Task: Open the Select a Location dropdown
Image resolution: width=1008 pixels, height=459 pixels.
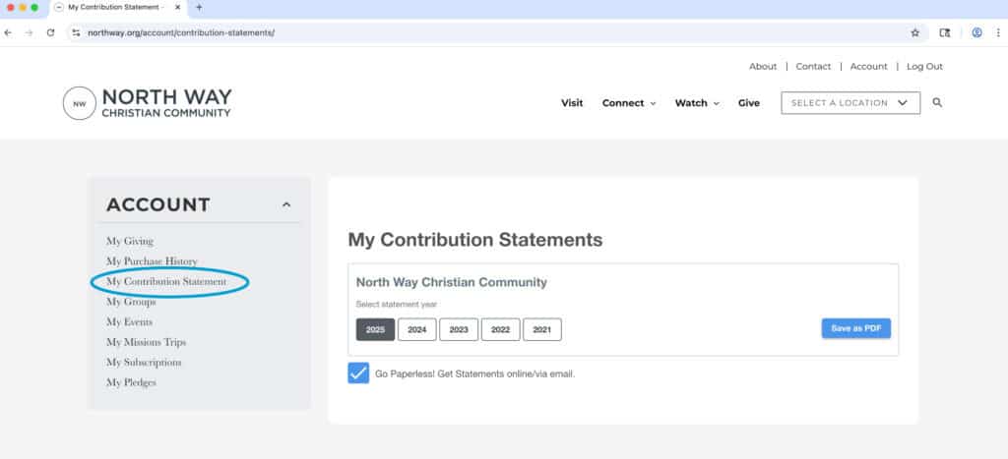Action: 850,103
